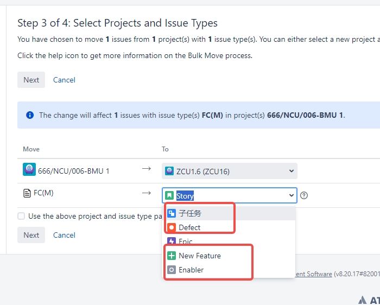Enable 'Use the above project and issue type' checkbox
The height and width of the screenshot is (305, 380).
(21, 216)
